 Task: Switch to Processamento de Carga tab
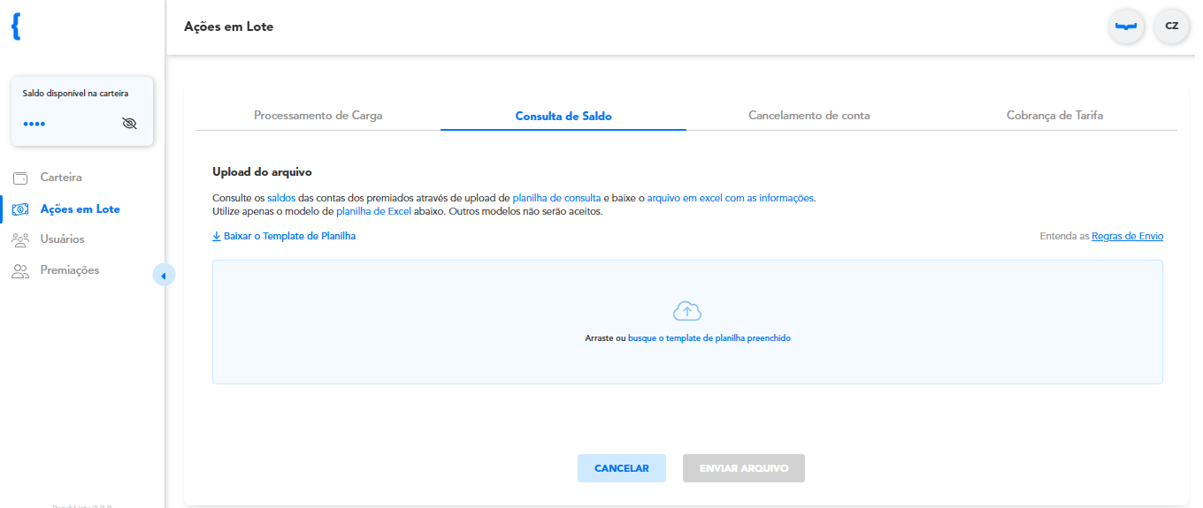318,116
